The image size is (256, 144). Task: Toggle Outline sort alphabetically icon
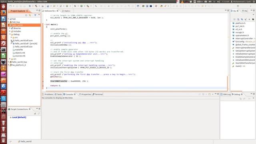[x=238, y=19]
